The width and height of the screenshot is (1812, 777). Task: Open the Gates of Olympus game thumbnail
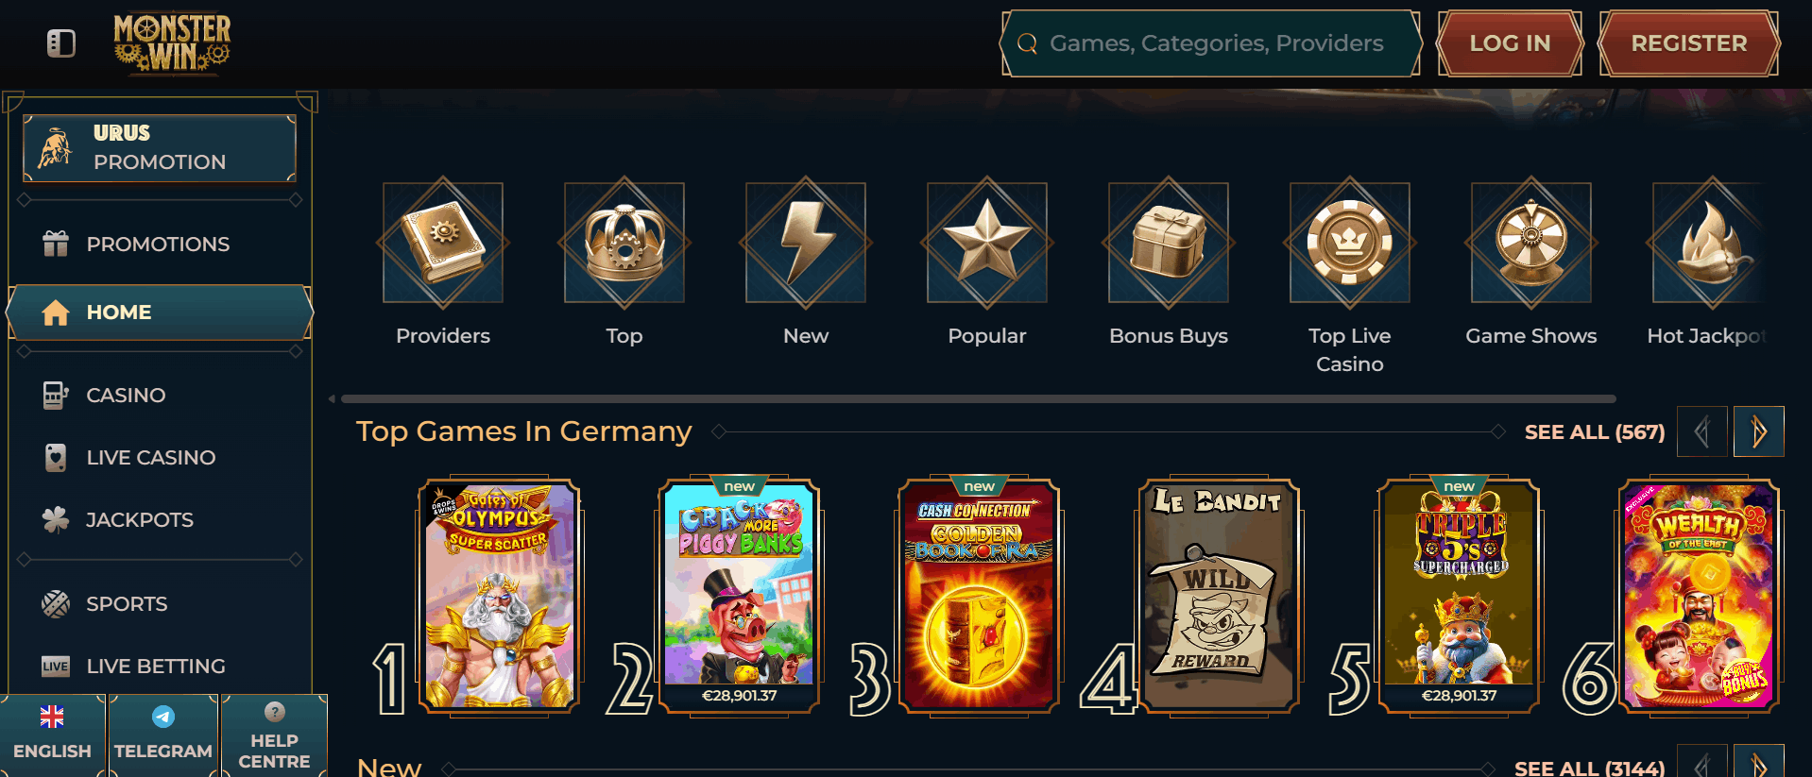coord(499,597)
